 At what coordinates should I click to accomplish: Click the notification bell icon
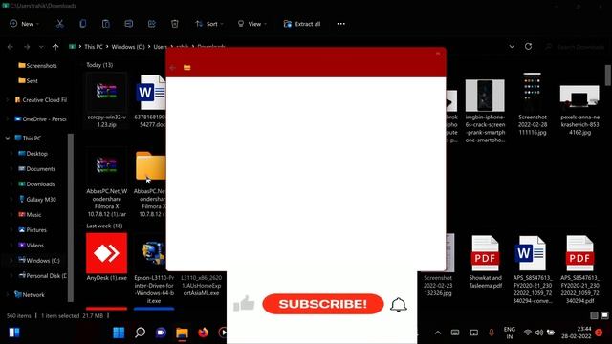pyautogui.click(x=399, y=305)
